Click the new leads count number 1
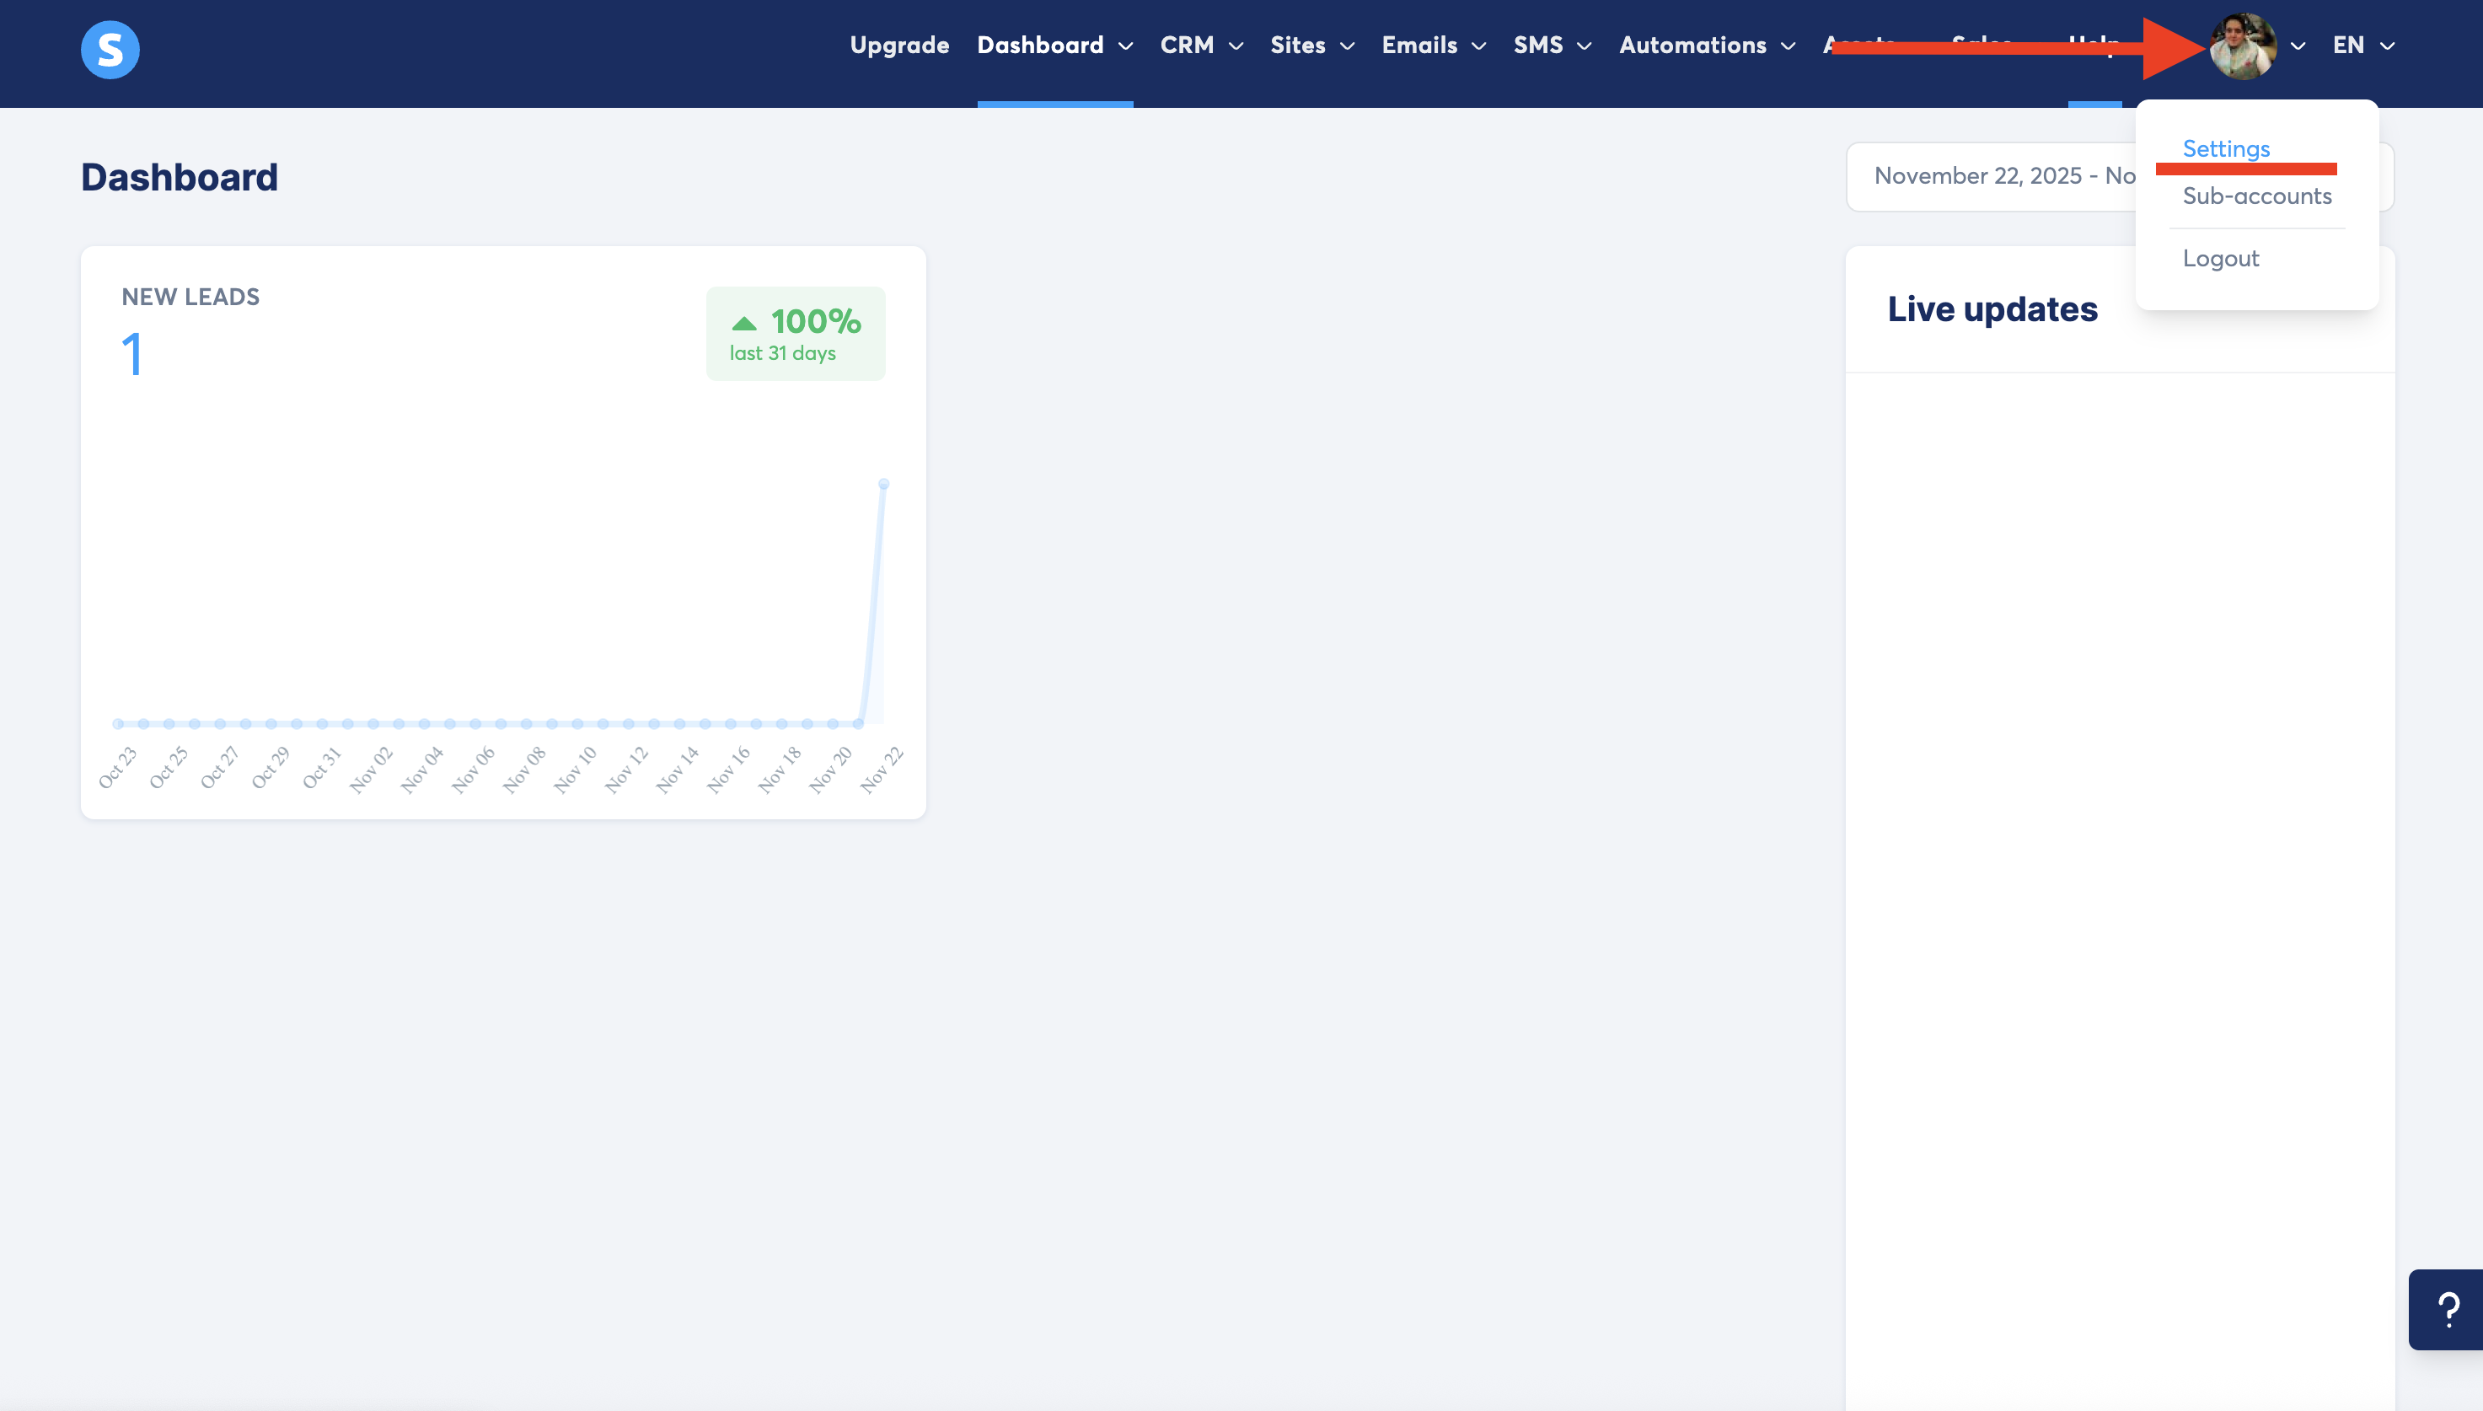Viewport: 2483px width, 1411px height. click(x=132, y=354)
